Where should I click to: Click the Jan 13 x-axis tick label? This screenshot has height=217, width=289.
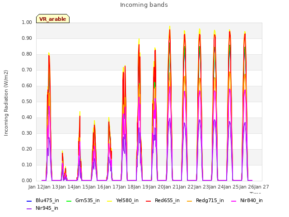click(x=51, y=187)
